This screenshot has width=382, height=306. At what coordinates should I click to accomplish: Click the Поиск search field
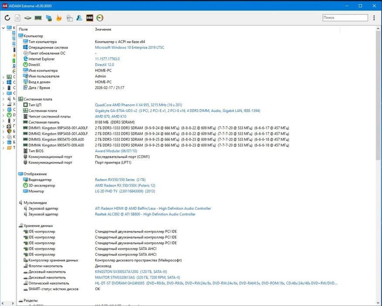[345, 17]
